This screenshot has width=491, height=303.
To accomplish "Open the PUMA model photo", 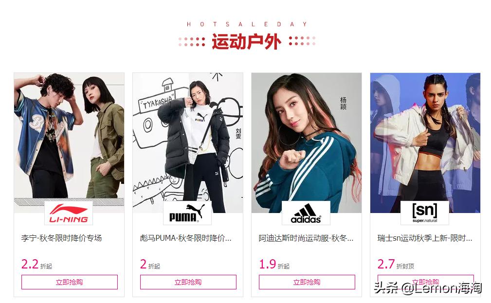I will point(188,137).
